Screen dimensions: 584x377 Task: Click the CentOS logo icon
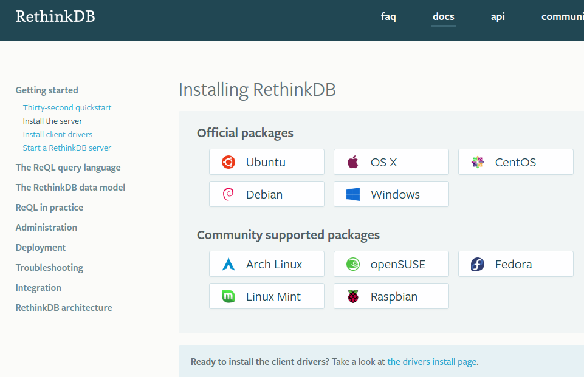point(478,162)
